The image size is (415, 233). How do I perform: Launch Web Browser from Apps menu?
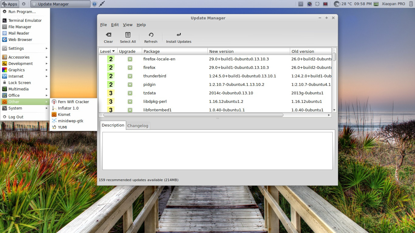coord(25,39)
